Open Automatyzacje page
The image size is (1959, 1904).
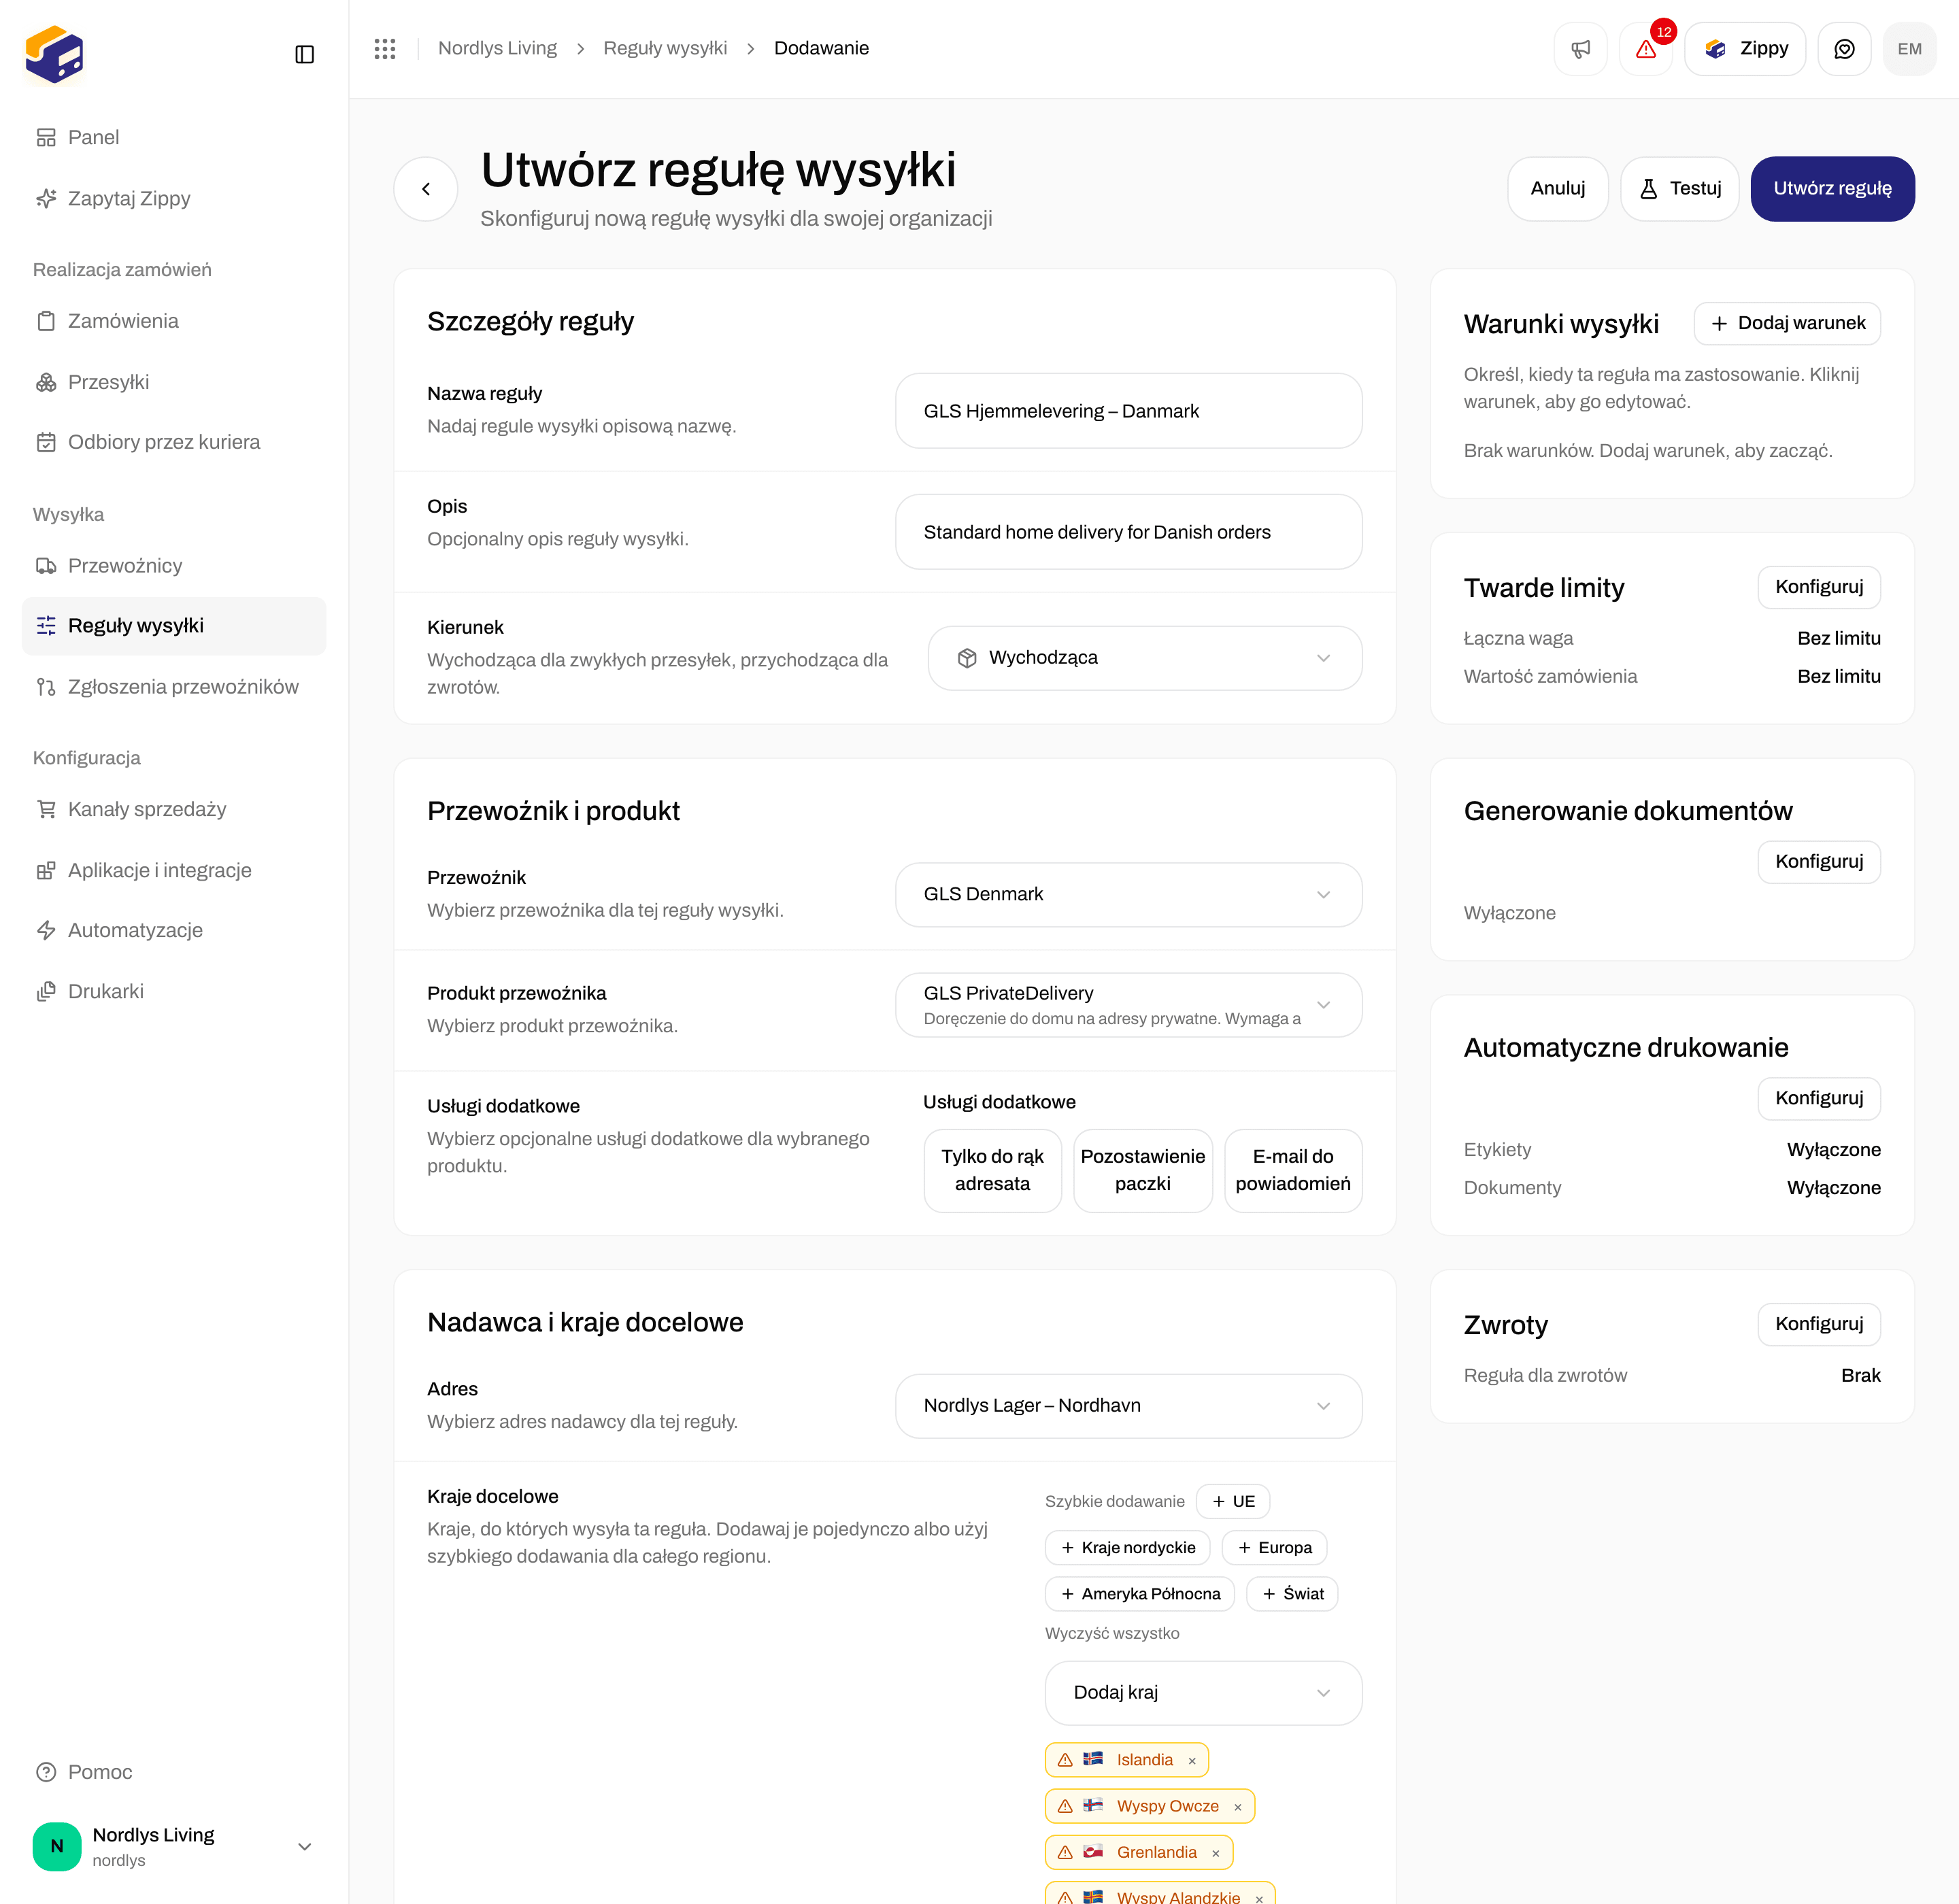pos(174,930)
